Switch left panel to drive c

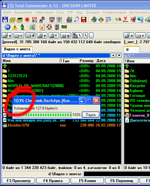tap(19, 35)
